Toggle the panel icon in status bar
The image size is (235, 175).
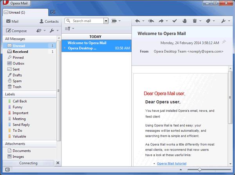coord(7,170)
